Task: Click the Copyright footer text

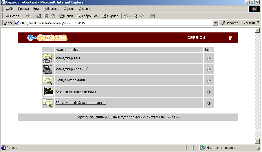Action: point(128,117)
